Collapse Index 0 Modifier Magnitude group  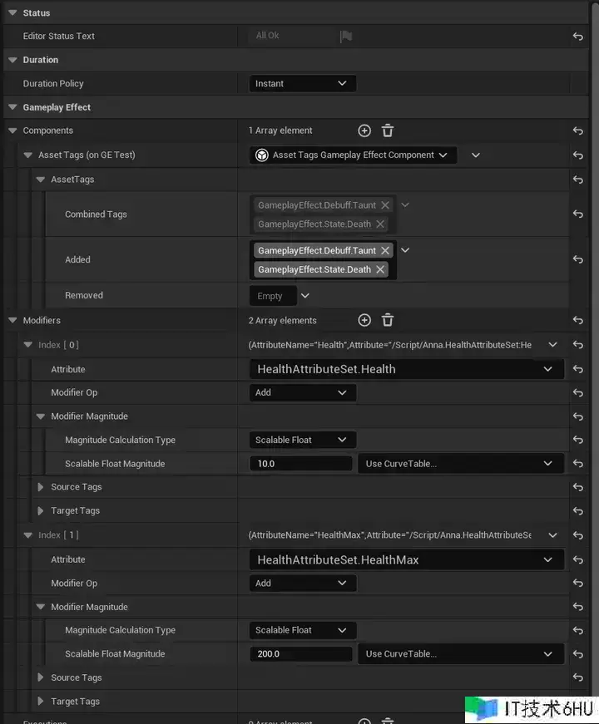coord(40,416)
